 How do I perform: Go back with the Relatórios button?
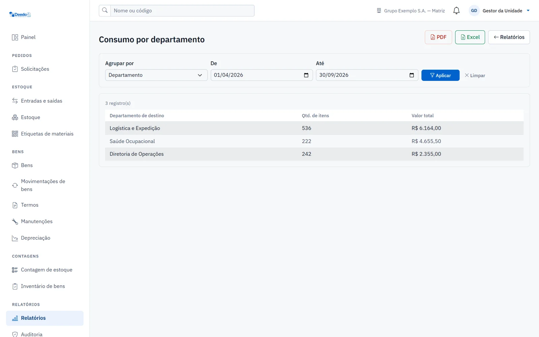pos(509,37)
